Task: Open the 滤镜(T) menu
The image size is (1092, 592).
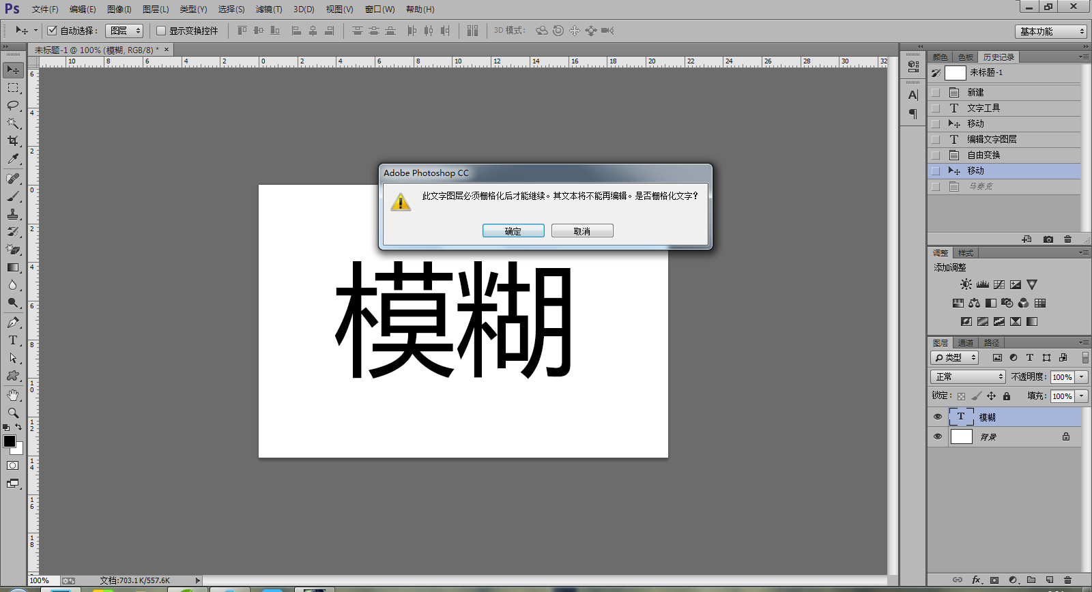Action: pos(268,10)
